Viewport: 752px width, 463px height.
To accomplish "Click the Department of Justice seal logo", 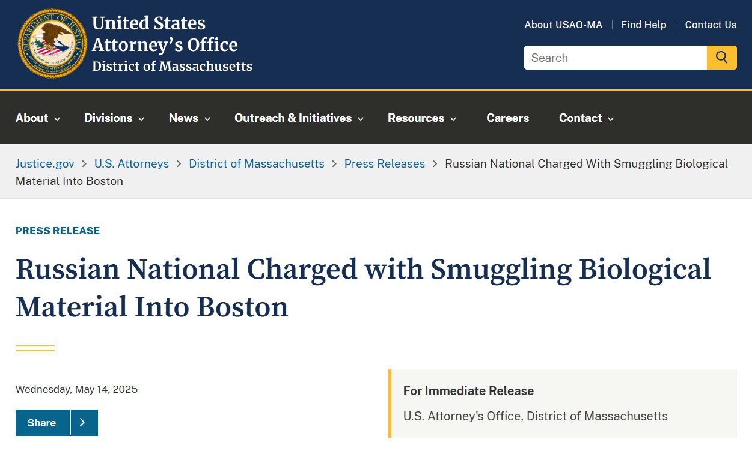I will click(52, 43).
